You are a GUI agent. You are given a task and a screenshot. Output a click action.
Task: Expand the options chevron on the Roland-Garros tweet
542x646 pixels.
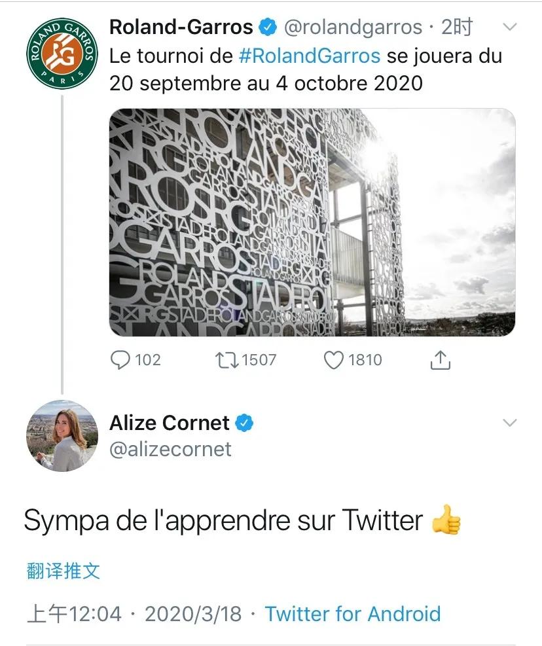(509, 27)
